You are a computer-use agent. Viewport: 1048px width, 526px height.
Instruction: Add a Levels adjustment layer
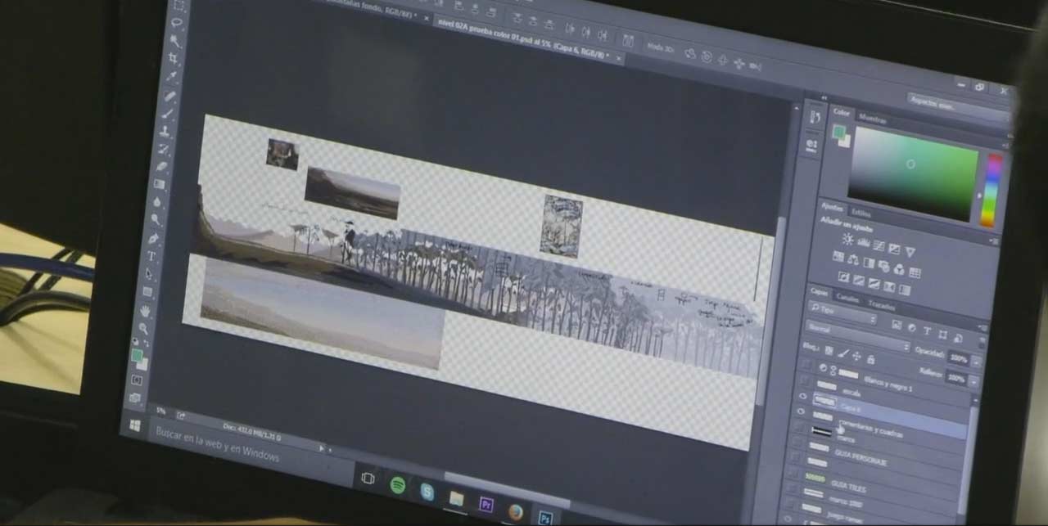click(863, 242)
